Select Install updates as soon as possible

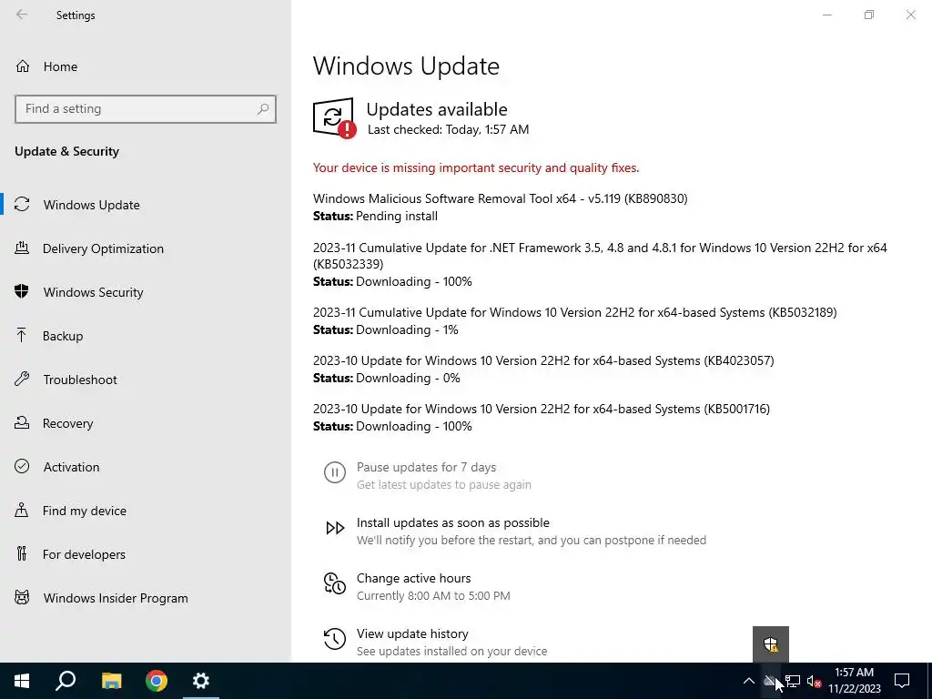coord(453,522)
